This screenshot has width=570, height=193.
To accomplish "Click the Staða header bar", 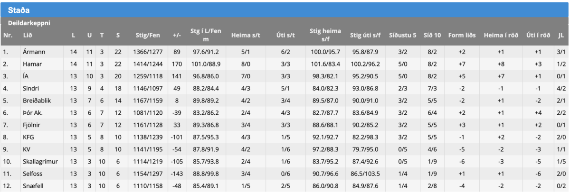I will coord(285,10).
